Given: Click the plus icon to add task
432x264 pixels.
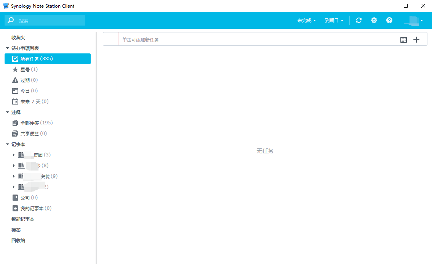Looking at the screenshot, I should pos(416,40).
